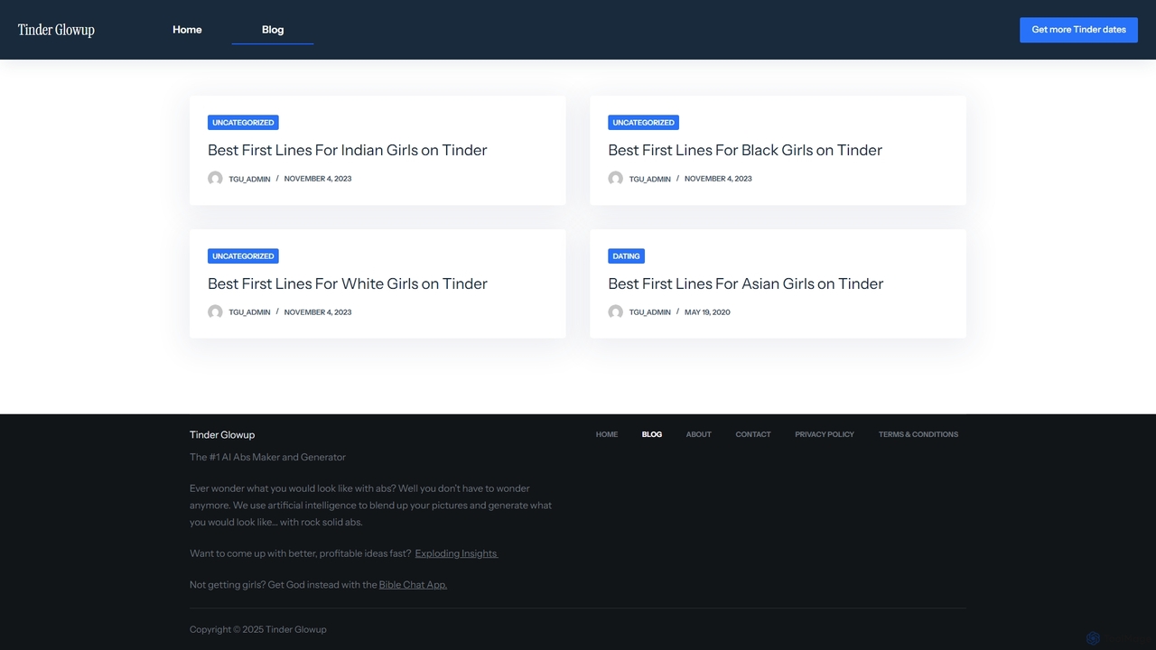Click the Tinder Glowup site logo
The height and width of the screenshot is (650, 1156).
[x=56, y=30]
